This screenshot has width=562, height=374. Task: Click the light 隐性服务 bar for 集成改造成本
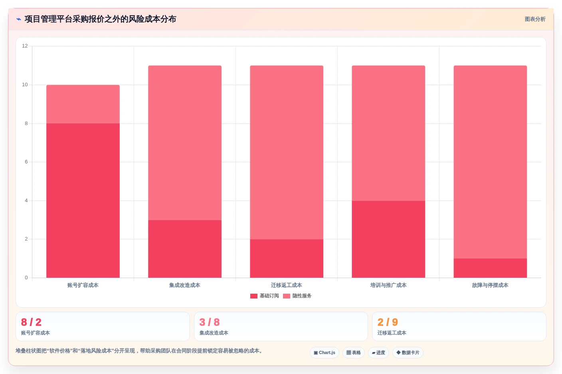click(185, 143)
